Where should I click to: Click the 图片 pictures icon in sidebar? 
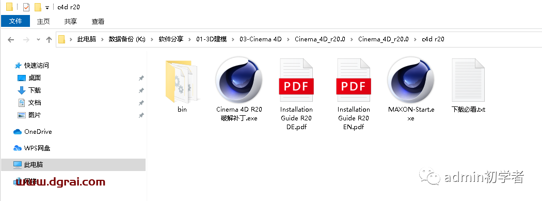click(x=22, y=115)
